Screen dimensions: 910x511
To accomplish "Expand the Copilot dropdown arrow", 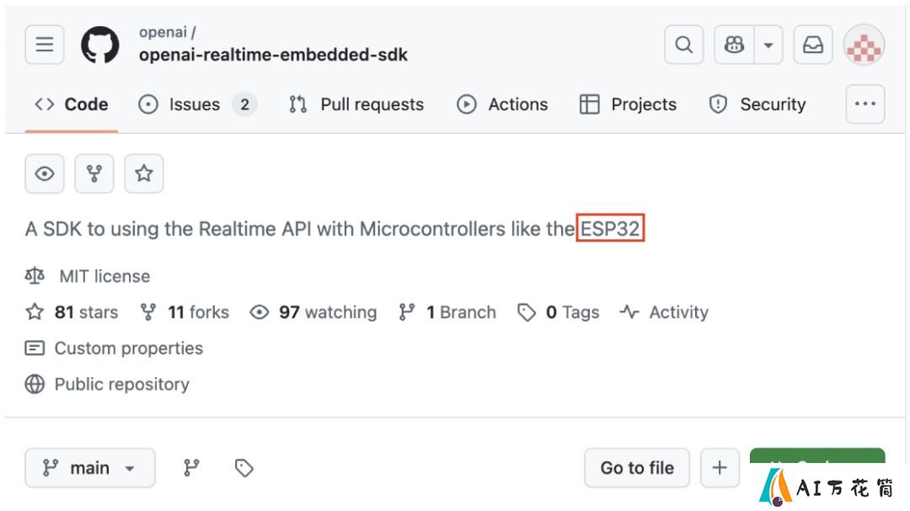I will point(768,45).
